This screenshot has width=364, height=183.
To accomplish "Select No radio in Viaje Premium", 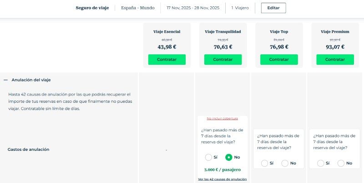I will (x=341, y=163).
